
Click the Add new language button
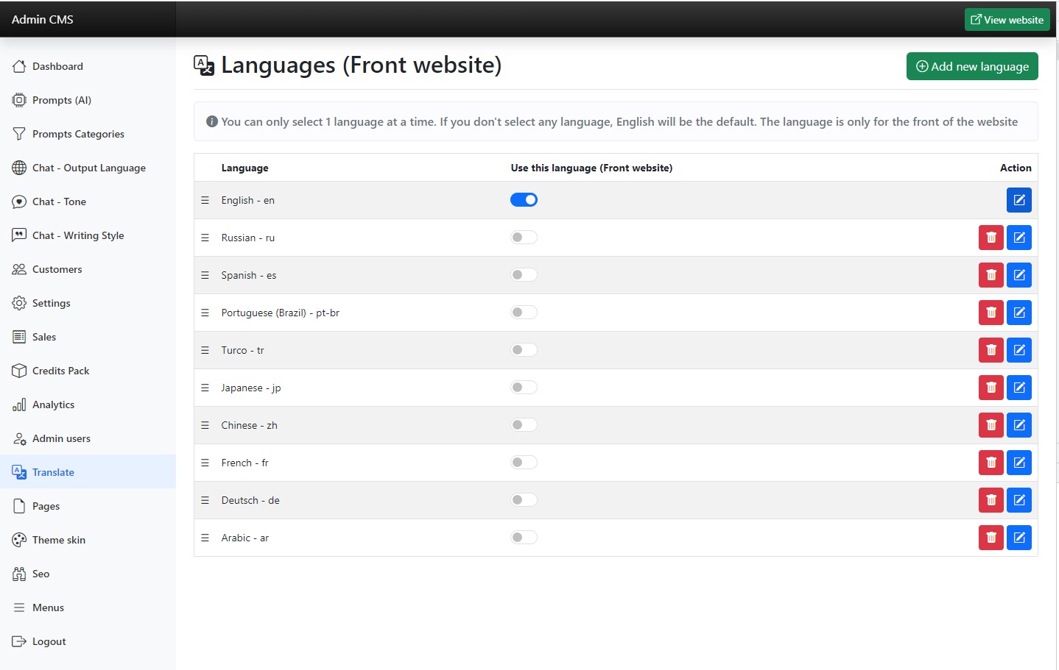click(971, 66)
